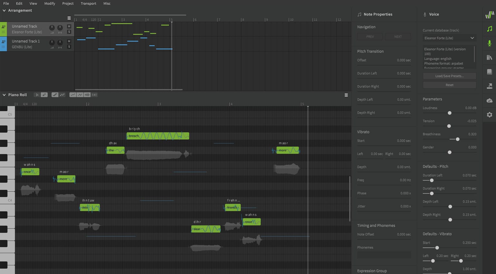Image resolution: width=496 pixels, height=274 pixels.
Task: Click the NEXT navigation button
Action: 398,37
